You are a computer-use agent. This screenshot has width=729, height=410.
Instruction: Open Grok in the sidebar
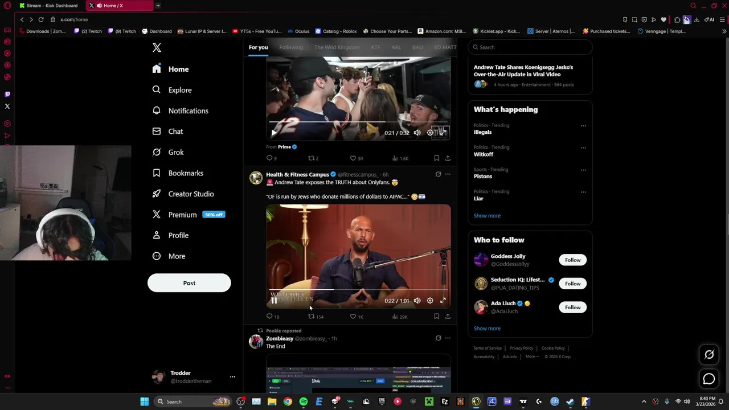(x=168, y=152)
